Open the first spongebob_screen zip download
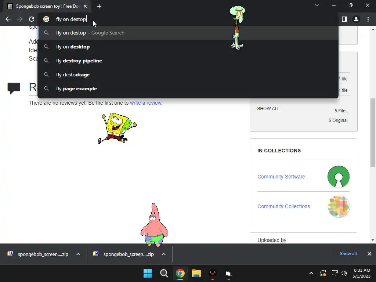 point(38,254)
